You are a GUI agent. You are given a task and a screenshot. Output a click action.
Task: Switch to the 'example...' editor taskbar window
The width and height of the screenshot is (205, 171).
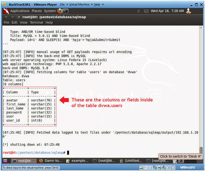tap(77, 161)
